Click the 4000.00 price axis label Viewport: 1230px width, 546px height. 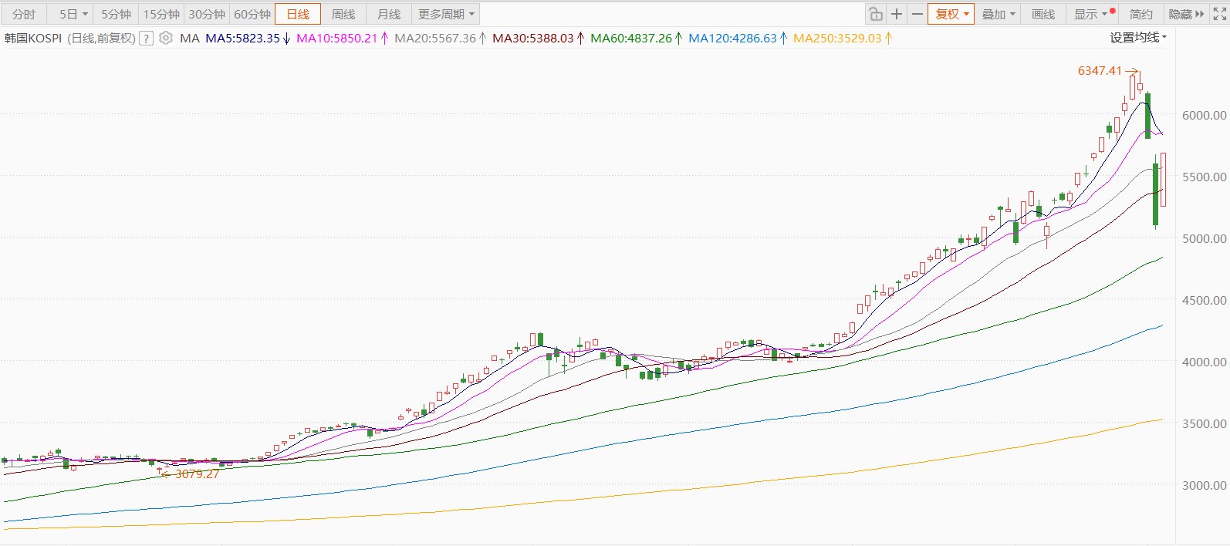(x=1204, y=362)
